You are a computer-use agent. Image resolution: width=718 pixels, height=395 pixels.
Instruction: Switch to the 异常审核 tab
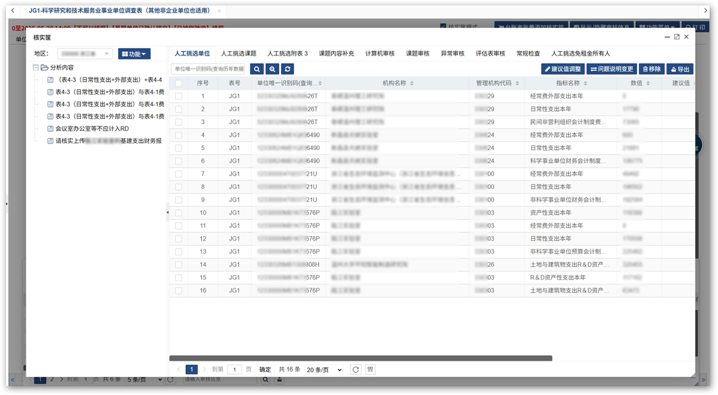[452, 53]
